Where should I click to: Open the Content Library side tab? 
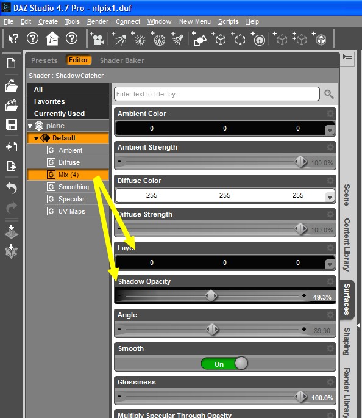click(x=347, y=245)
